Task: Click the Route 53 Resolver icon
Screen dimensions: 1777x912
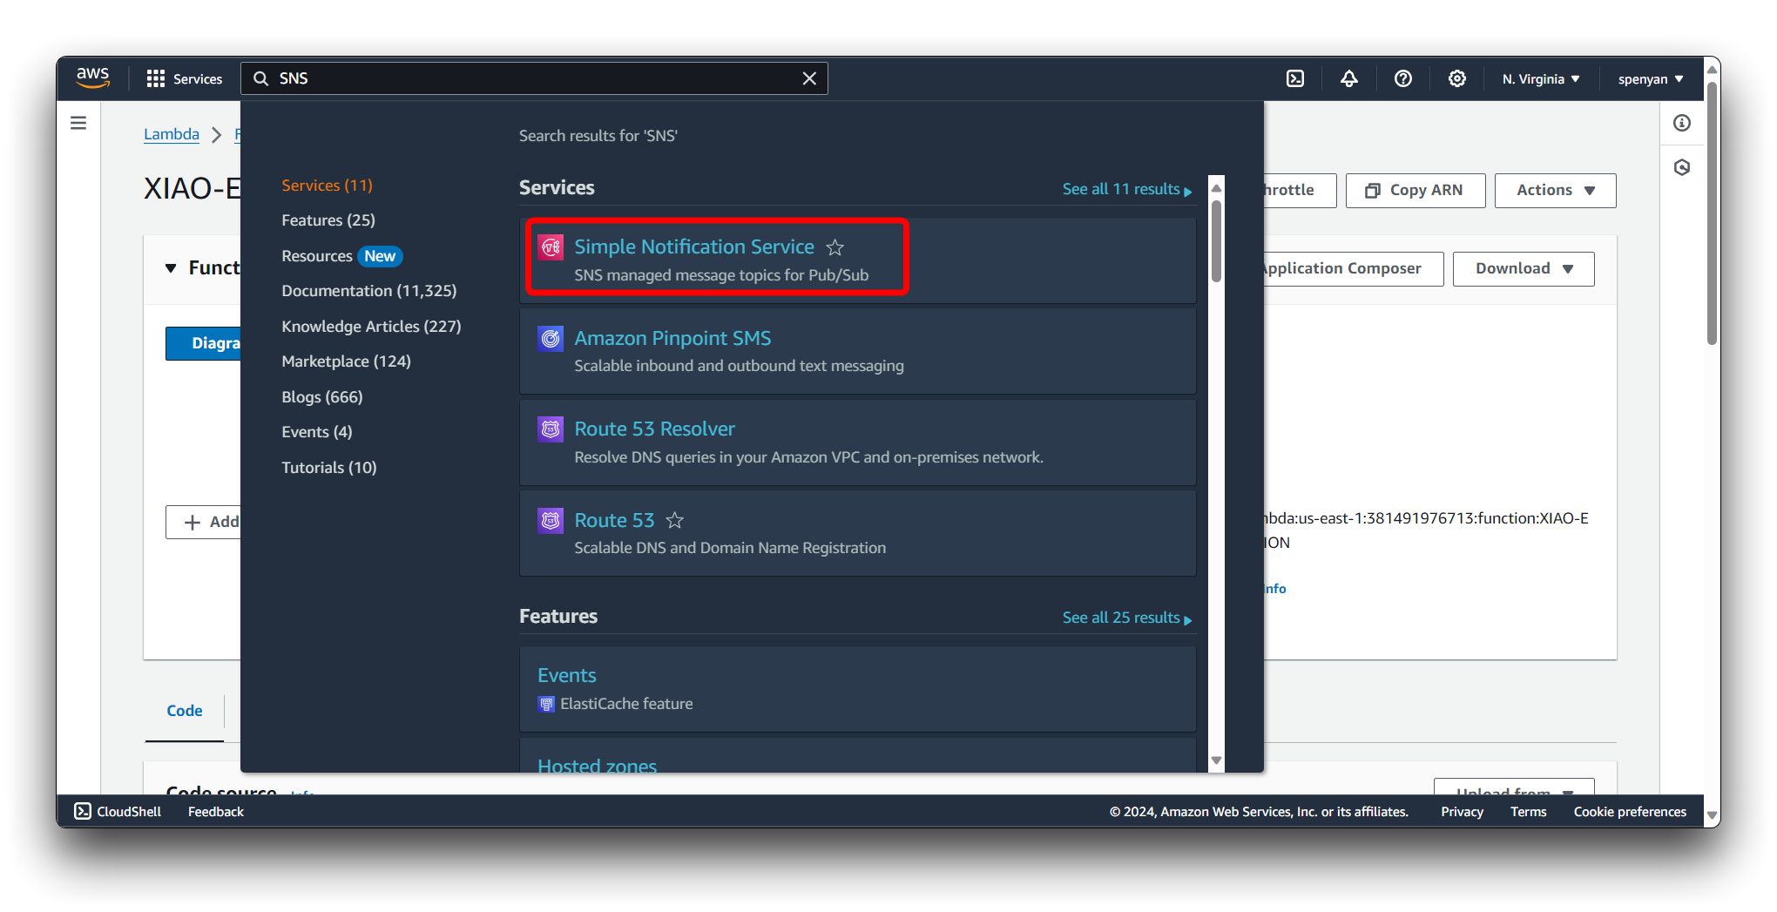Action: (x=551, y=429)
